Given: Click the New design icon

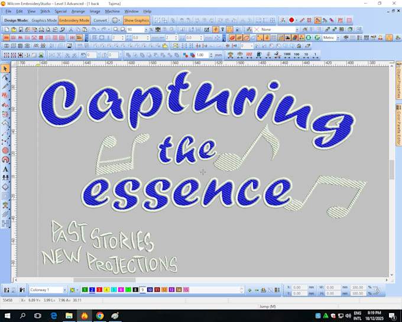Looking at the screenshot, I should (x=7, y=30).
